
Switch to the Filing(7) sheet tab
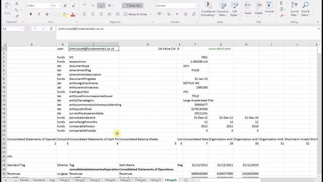(155, 180)
